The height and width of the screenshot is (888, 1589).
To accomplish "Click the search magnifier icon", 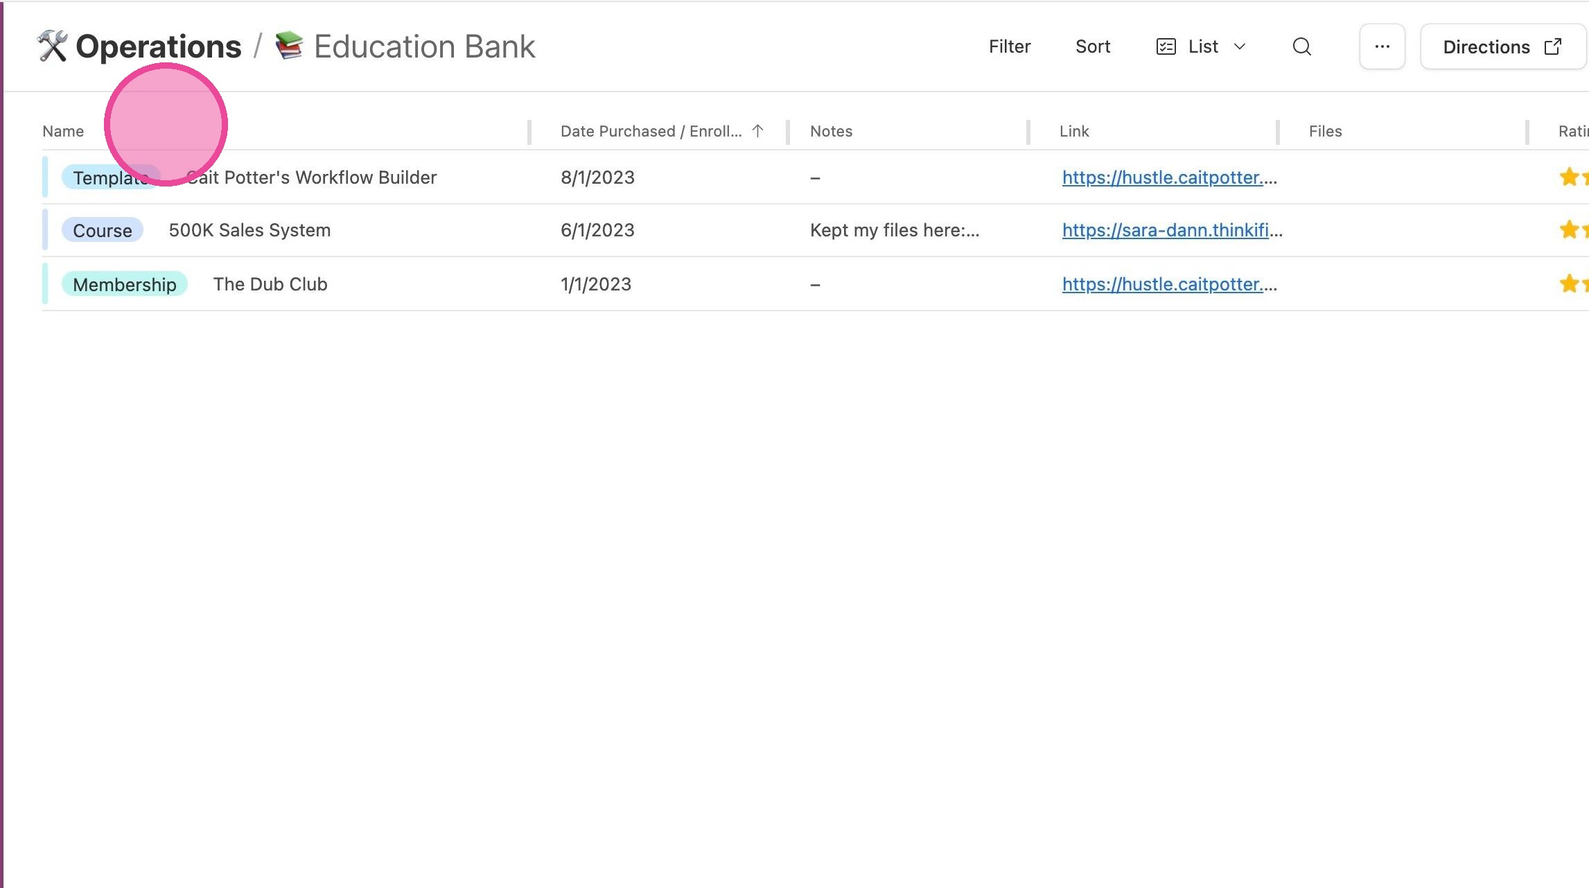I will point(1302,46).
